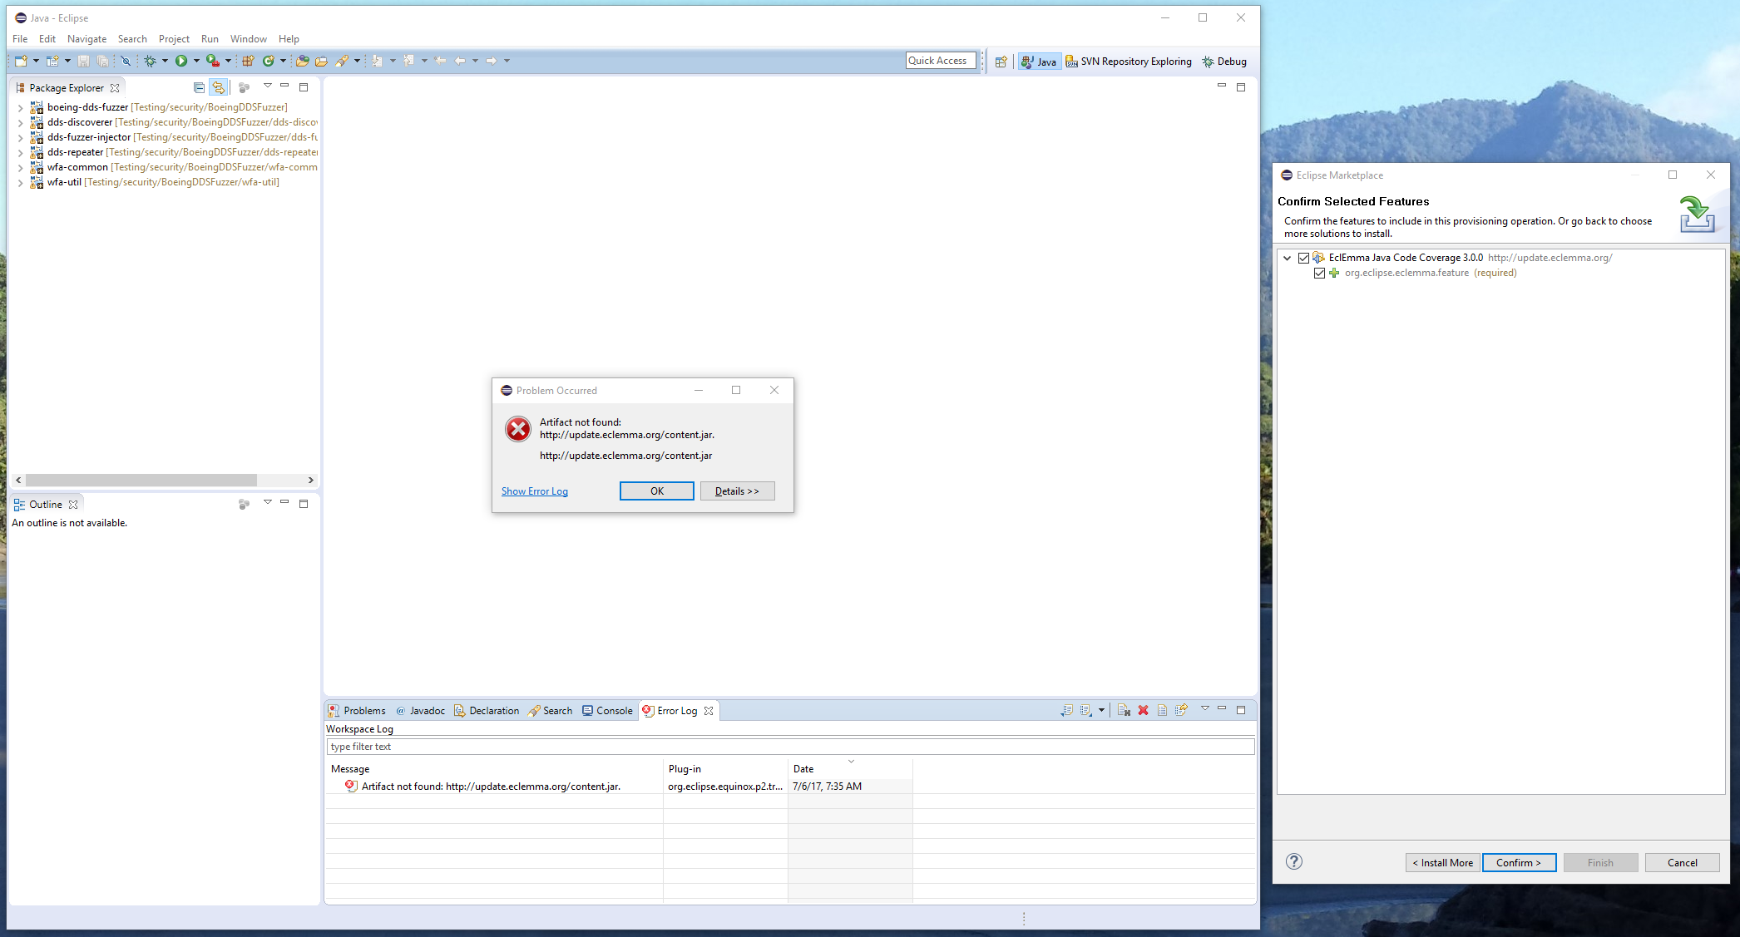Click the Quick Access field
This screenshot has height=937, width=1740.
pyautogui.click(x=941, y=61)
